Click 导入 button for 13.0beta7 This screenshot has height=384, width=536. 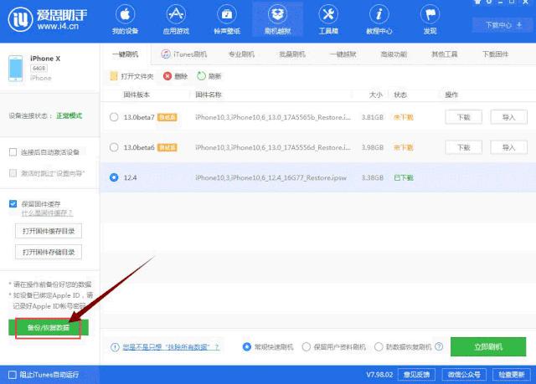click(508, 117)
